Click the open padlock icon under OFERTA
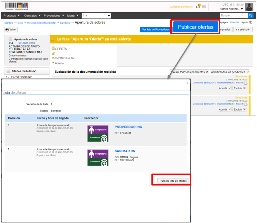 (x=53, y=54)
